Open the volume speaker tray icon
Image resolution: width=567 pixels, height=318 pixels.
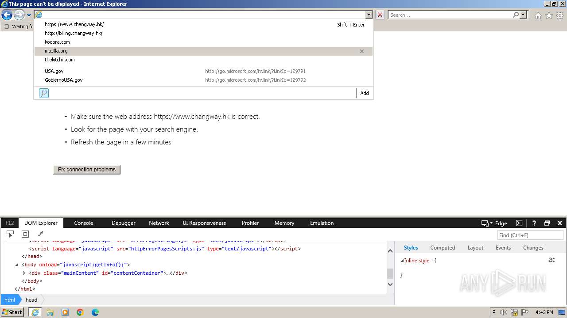click(504, 312)
